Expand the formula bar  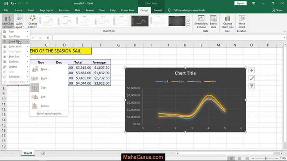pos(284,38)
